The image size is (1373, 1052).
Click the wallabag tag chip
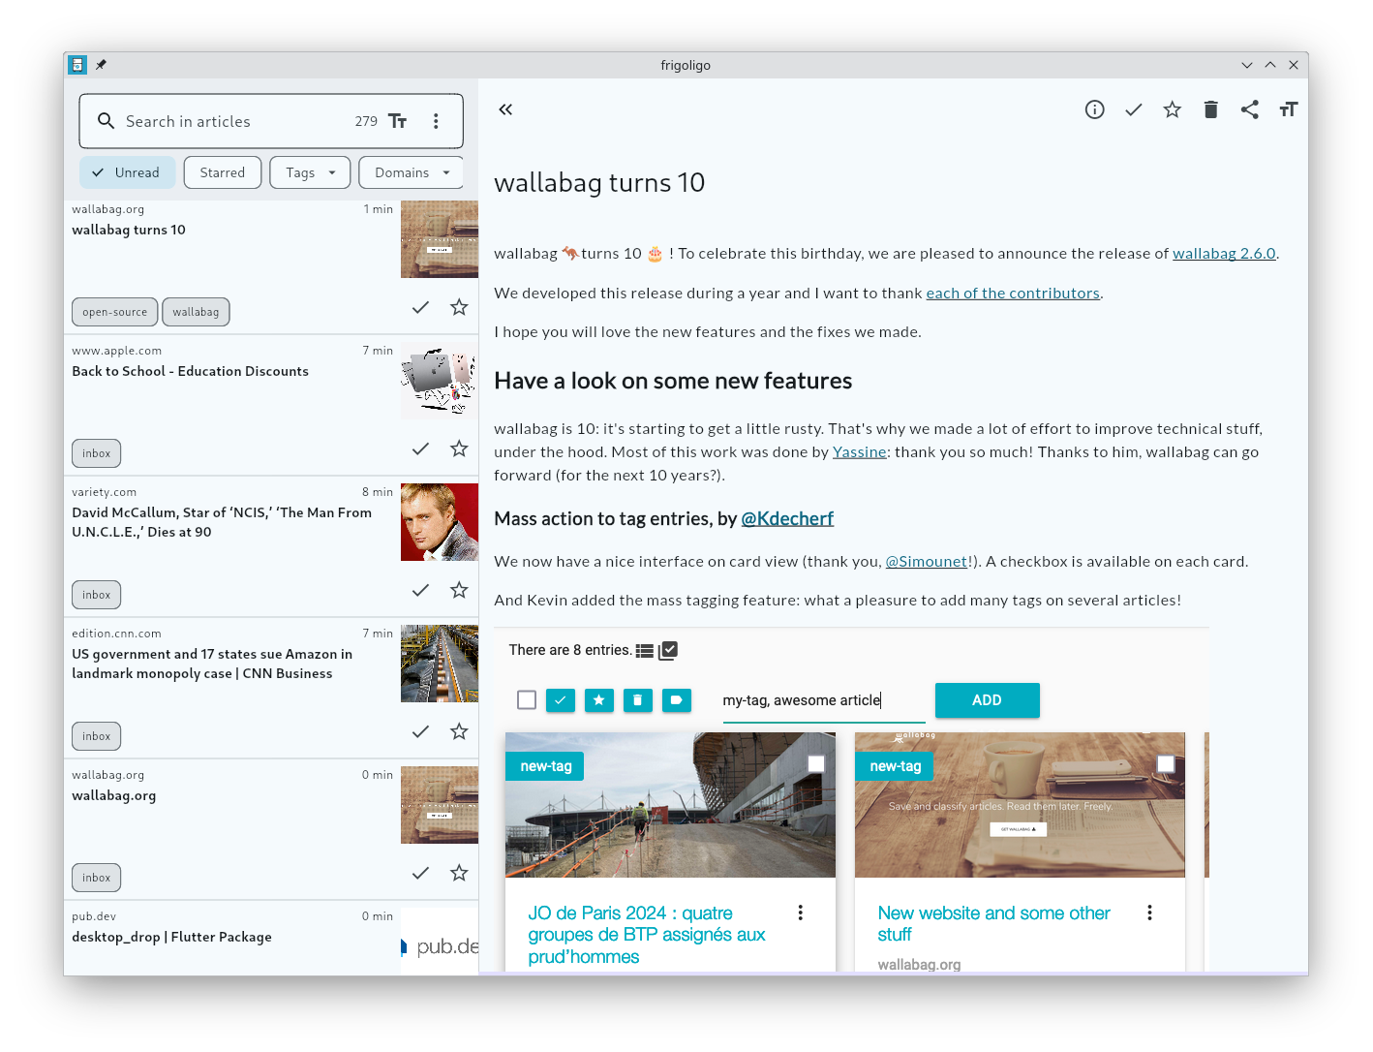point(196,312)
